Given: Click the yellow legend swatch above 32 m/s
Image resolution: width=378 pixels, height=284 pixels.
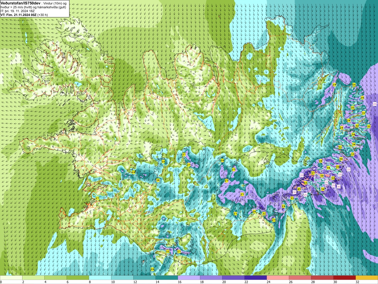Looking at the screenshot, I should [x=367, y=278].
